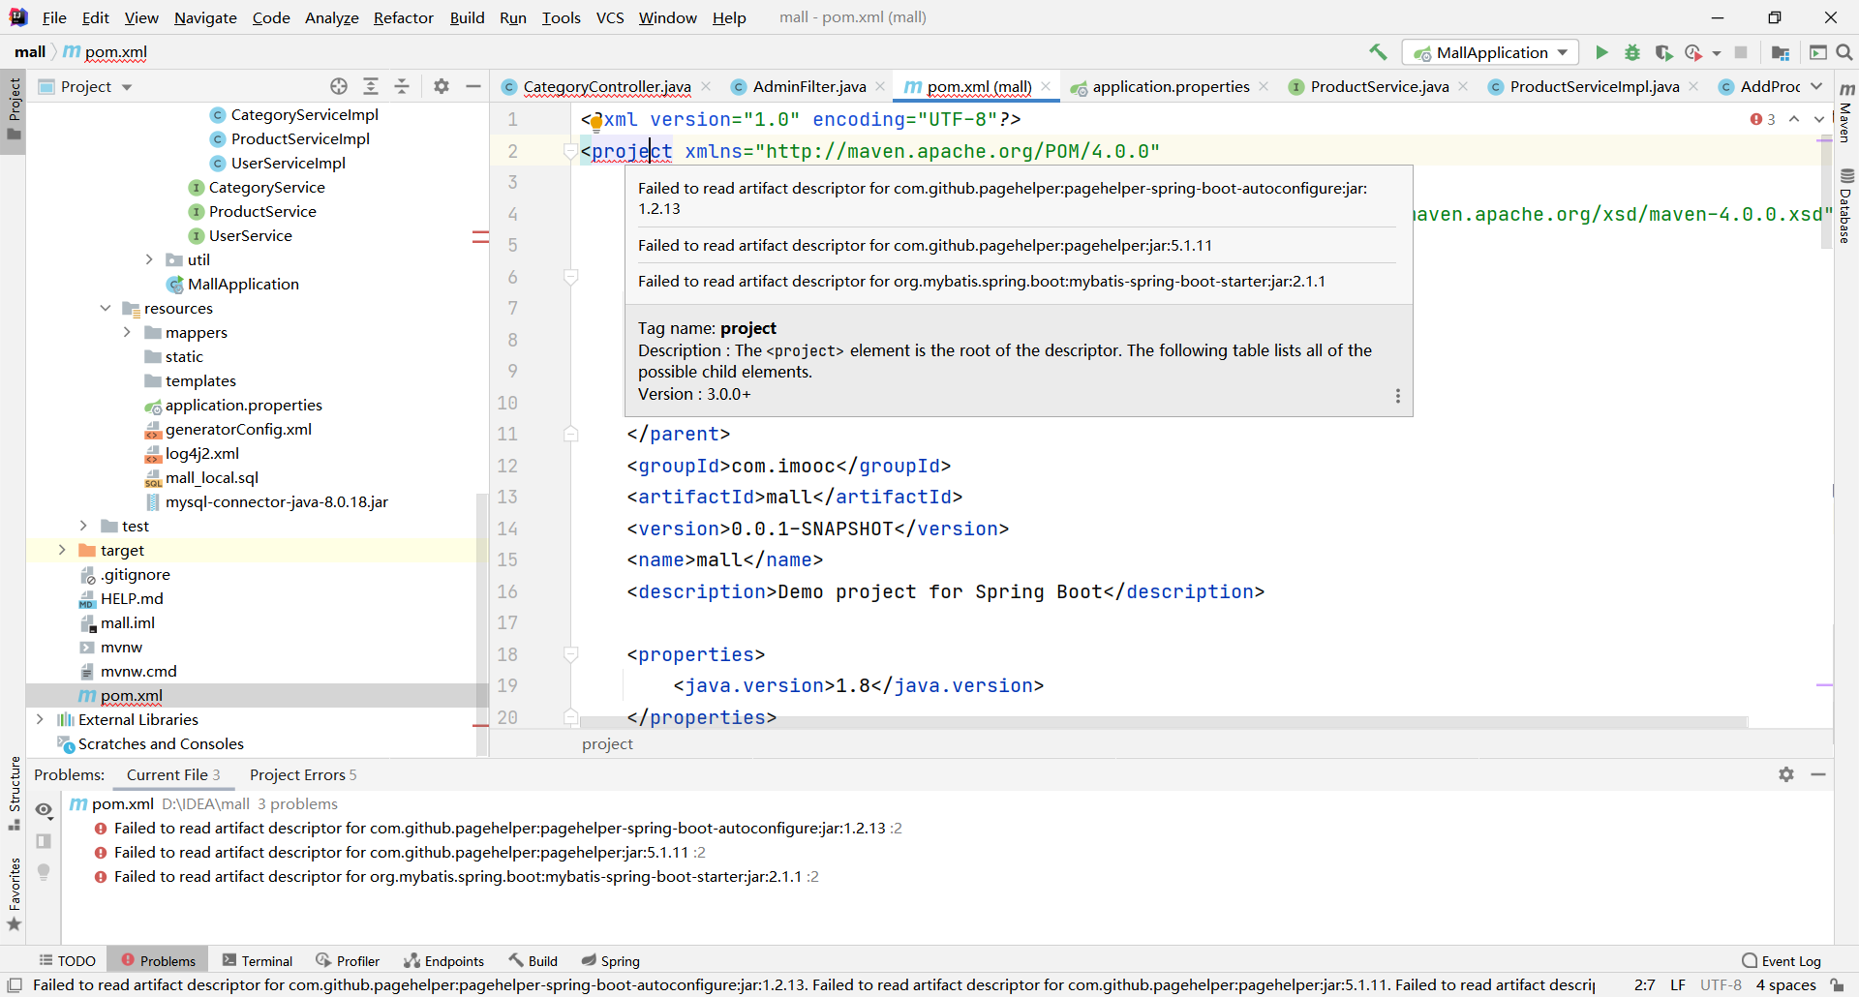The image size is (1859, 997).
Task: Click the grey Stop button in the toolbar
Action: coord(1741,52)
